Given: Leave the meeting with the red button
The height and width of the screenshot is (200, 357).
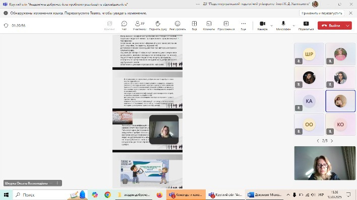Looking at the screenshot, I should (x=331, y=26).
